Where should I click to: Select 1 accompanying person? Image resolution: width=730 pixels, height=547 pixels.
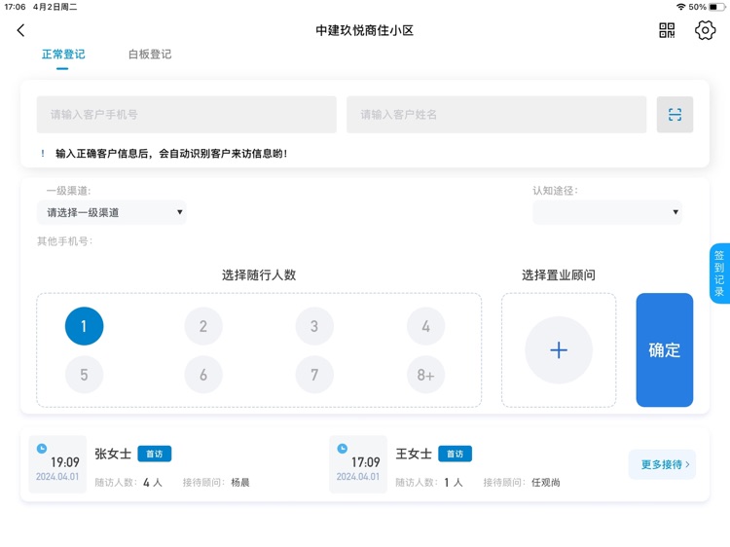pyautogui.click(x=84, y=326)
